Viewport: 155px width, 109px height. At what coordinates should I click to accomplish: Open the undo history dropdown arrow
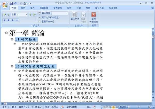pos(18,3)
